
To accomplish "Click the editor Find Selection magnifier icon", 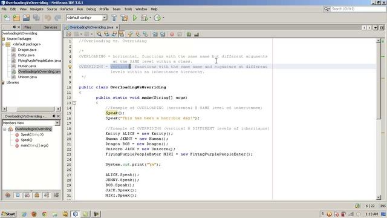I will [x=99, y=35].
